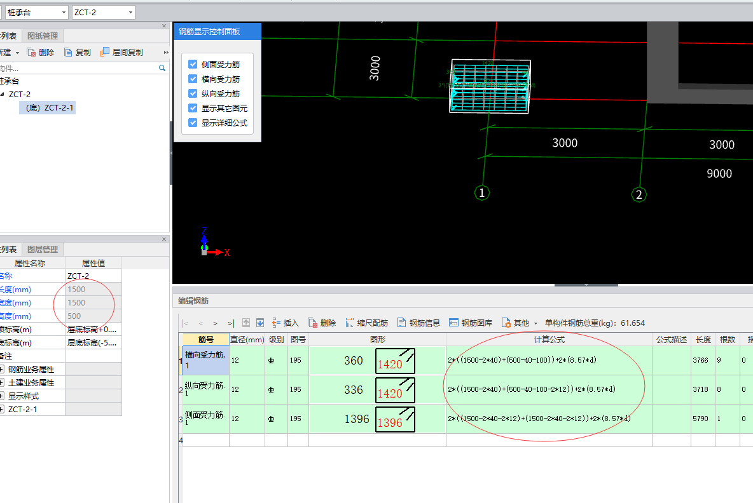Click length value 3766
Viewport: 753px width, 503px height.
click(700, 360)
